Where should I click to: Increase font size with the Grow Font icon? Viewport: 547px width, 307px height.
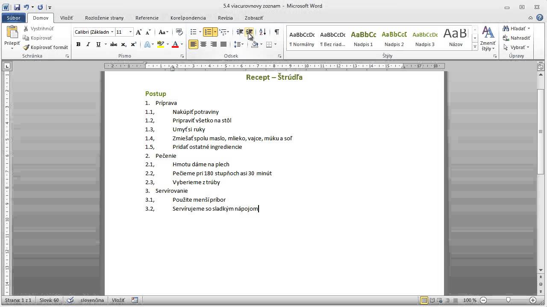point(138,32)
